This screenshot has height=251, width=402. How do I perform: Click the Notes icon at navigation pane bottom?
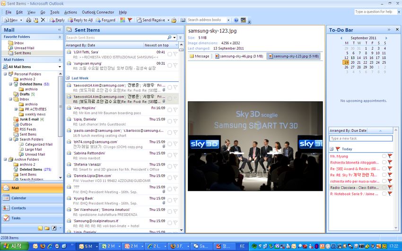pos(40,228)
